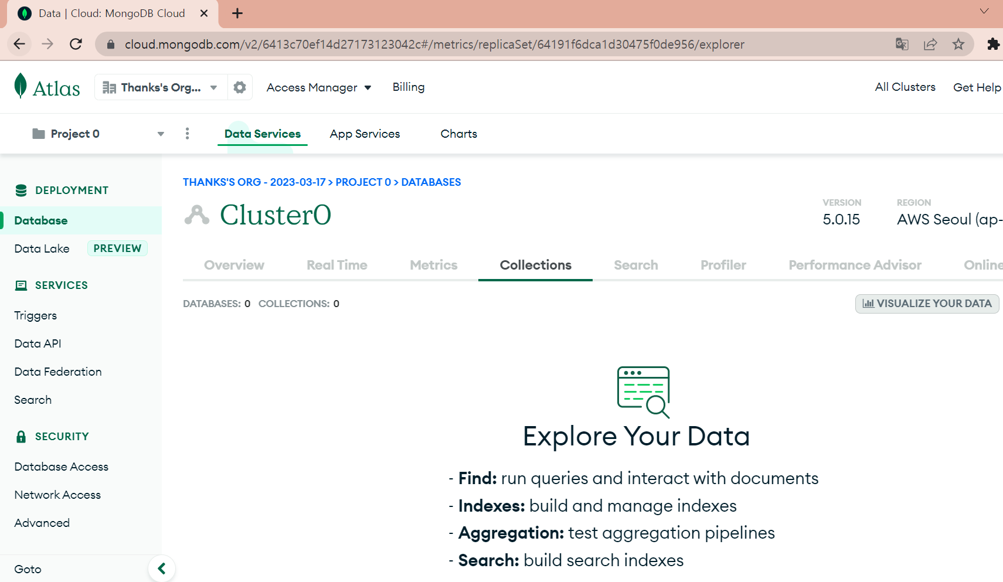
Task: Click the Atlas leaf logo
Action: [x=21, y=86]
